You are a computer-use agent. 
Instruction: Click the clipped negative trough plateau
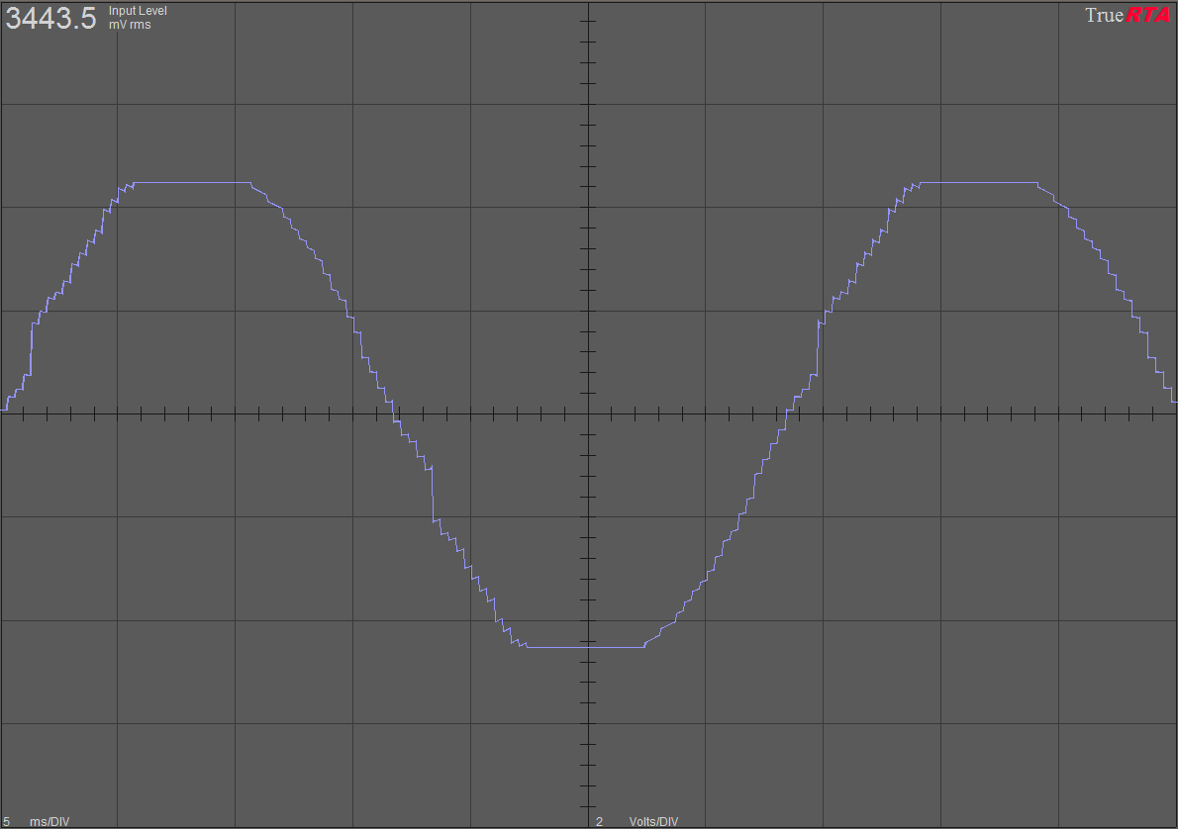(x=586, y=647)
